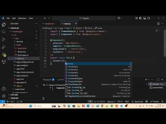
Task: Close the terminal panel
Action: click(x=162, y=80)
